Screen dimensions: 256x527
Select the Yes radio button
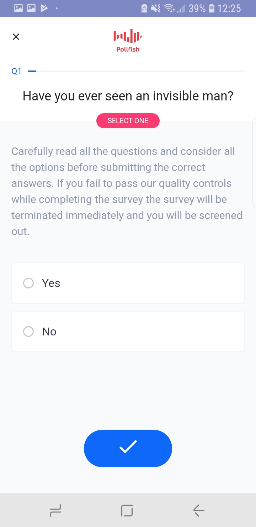pyautogui.click(x=28, y=283)
